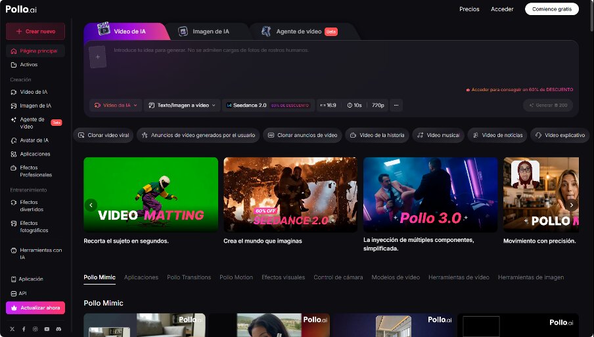The image size is (594, 337).
Task: Click the left carousel arrow on banner
Action: 91,205
